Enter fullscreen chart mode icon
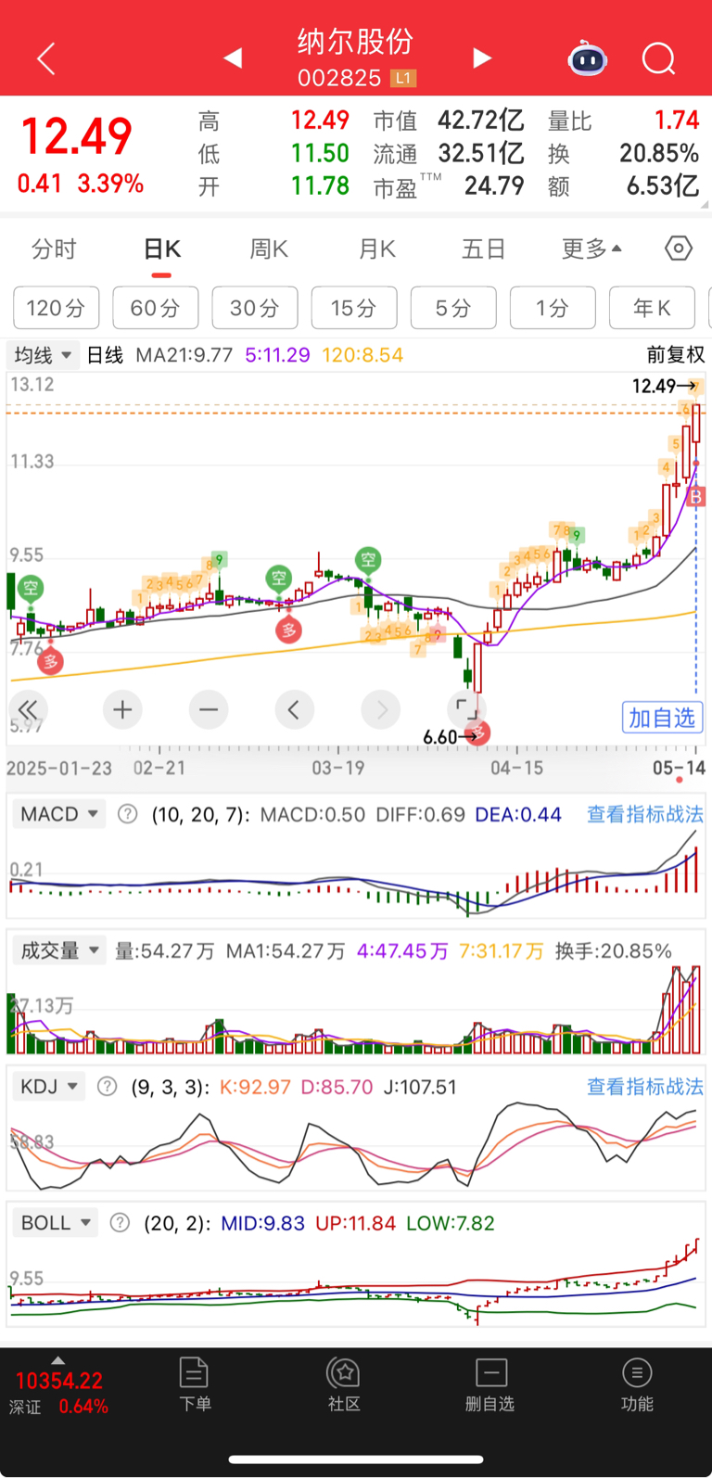712x1478 pixels. point(466,710)
